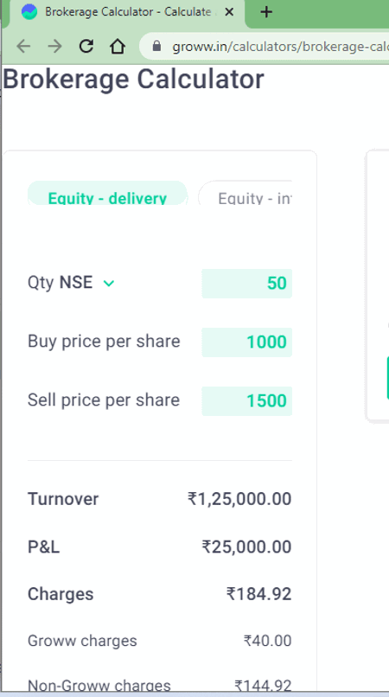Open a new tab with plus icon
The width and height of the screenshot is (389, 697).
(x=266, y=12)
